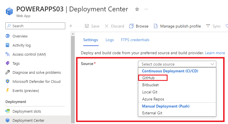228x124 pixels.
Task: Collapse the sidebar with double-chevron button
Action: point(71,26)
